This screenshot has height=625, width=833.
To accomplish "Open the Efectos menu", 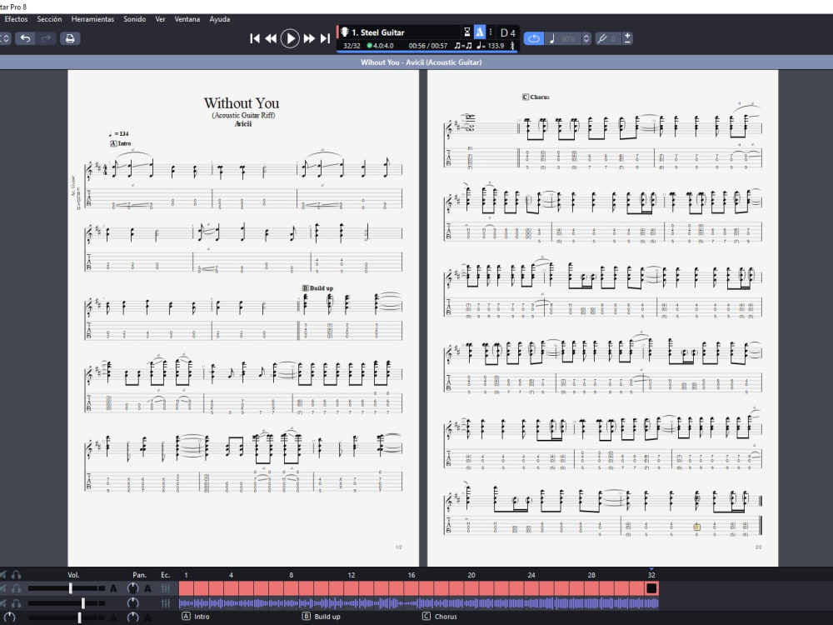I will 16,19.
